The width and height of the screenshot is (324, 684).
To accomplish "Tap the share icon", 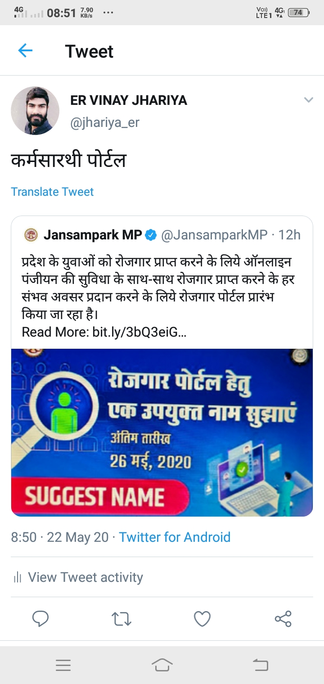I will 283,619.
